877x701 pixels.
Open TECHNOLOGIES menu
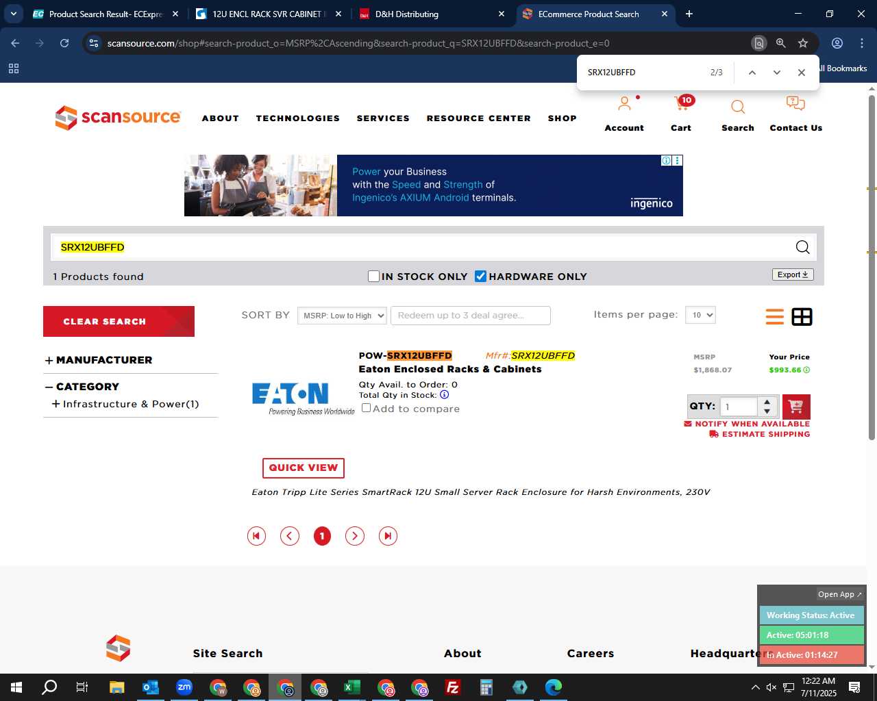click(298, 118)
